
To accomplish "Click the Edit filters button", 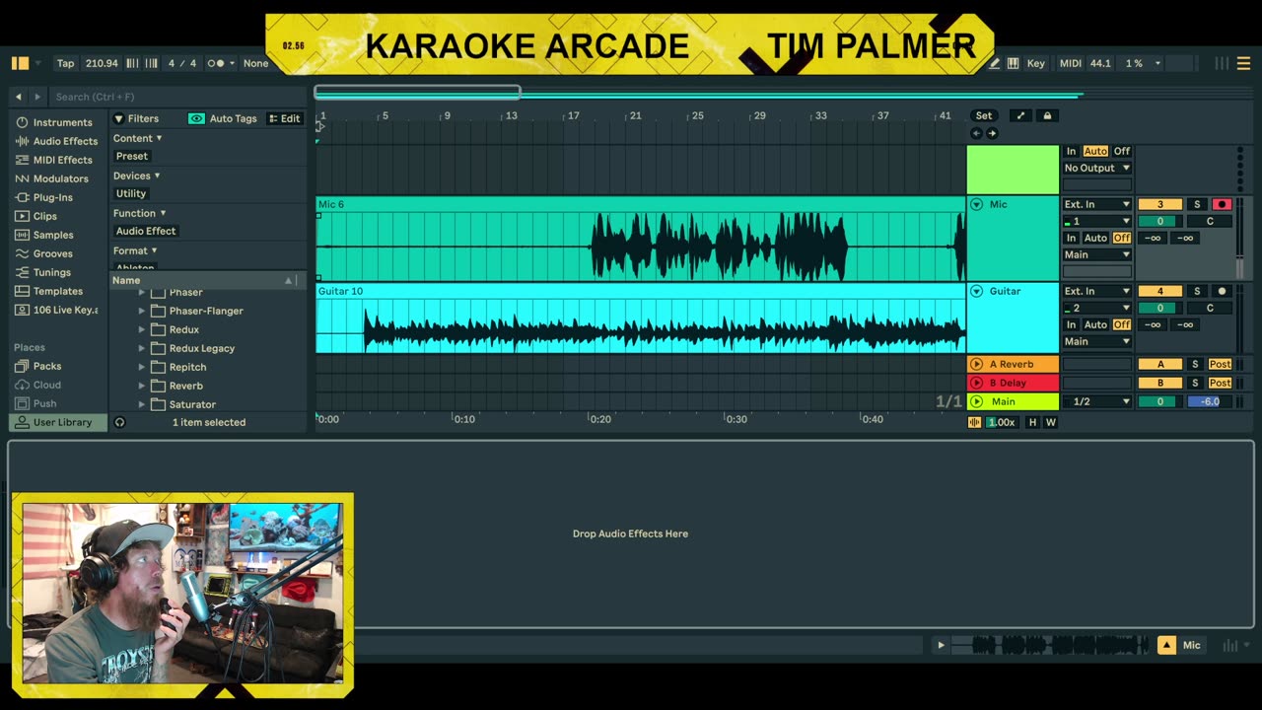I will point(284,118).
